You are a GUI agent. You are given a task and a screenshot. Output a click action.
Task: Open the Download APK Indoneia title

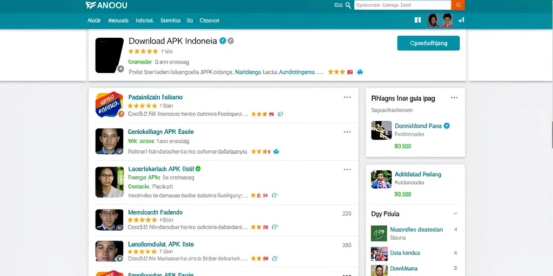[173, 41]
